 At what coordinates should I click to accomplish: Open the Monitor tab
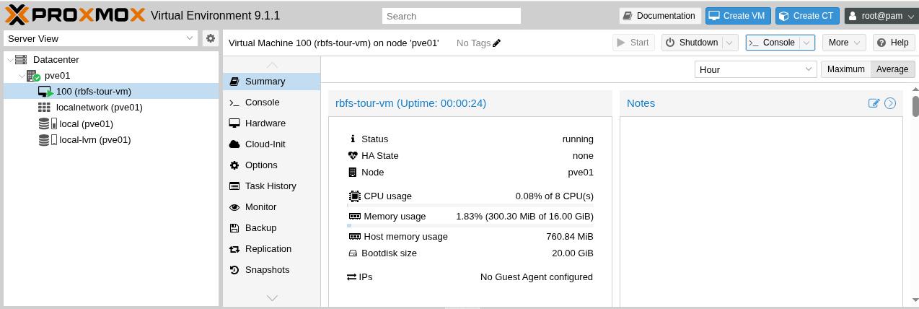point(272,207)
